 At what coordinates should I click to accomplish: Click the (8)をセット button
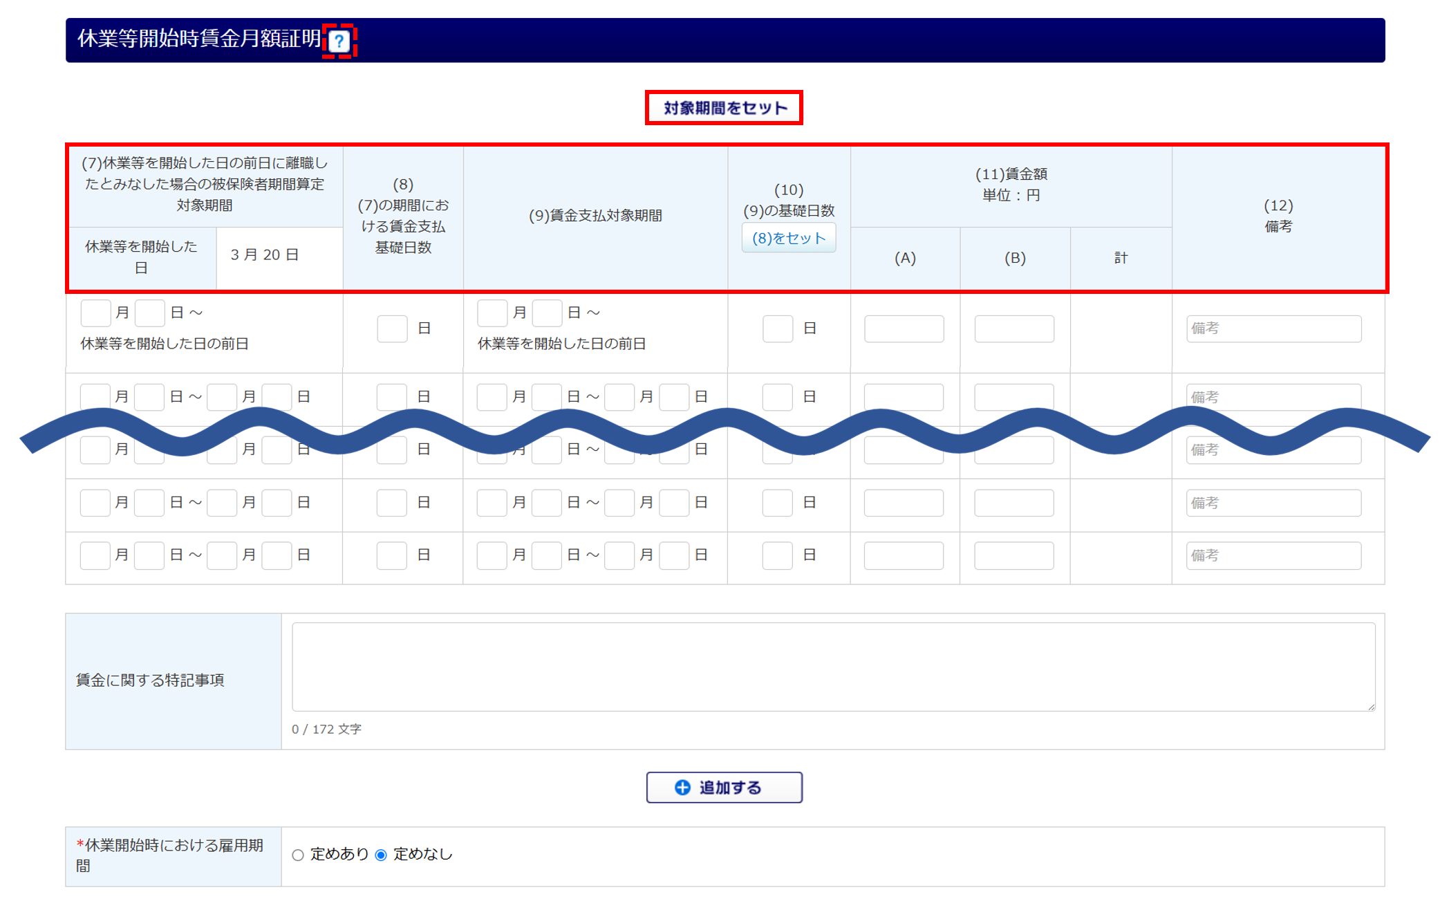point(789,238)
